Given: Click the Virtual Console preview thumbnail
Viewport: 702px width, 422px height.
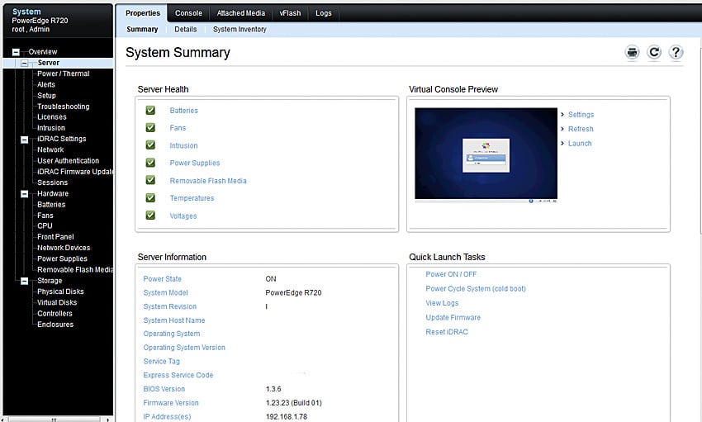Looking at the screenshot, I should point(486,154).
